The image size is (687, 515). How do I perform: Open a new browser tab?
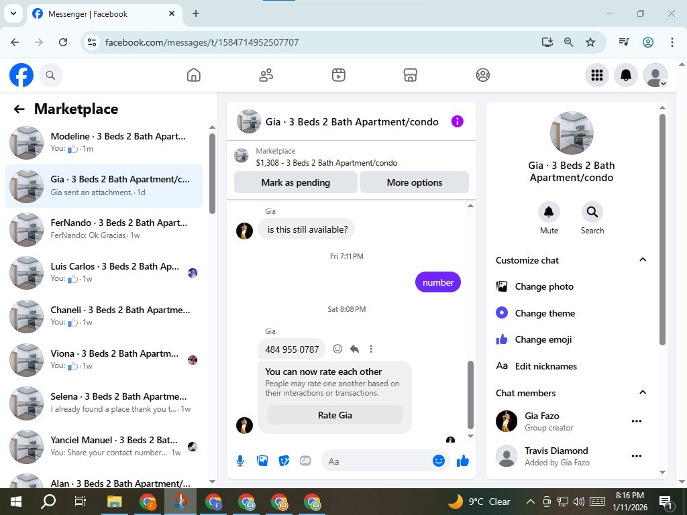click(196, 13)
